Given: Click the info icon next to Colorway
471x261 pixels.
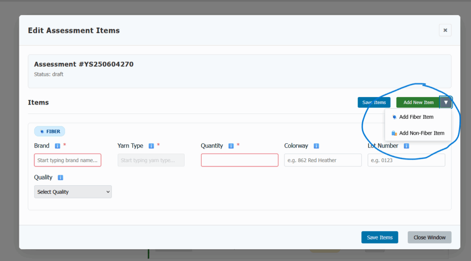Looking at the screenshot, I should click(x=317, y=146).
